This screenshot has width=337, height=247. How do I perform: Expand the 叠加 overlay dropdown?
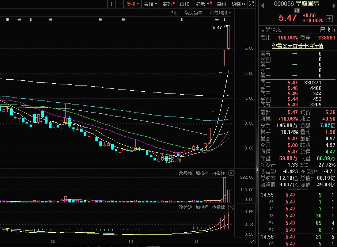[151, 4]
